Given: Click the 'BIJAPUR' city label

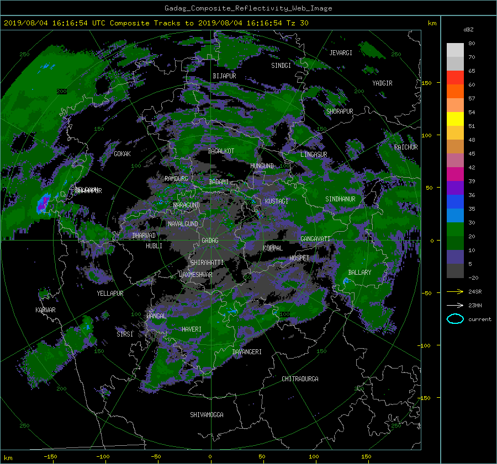Looking at the screenshot, I should 224,76.
